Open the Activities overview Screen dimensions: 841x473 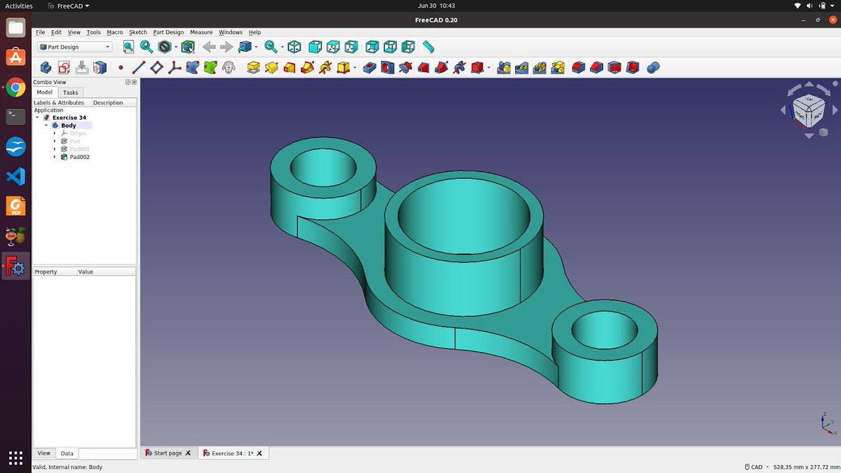[x=19, y=6]
